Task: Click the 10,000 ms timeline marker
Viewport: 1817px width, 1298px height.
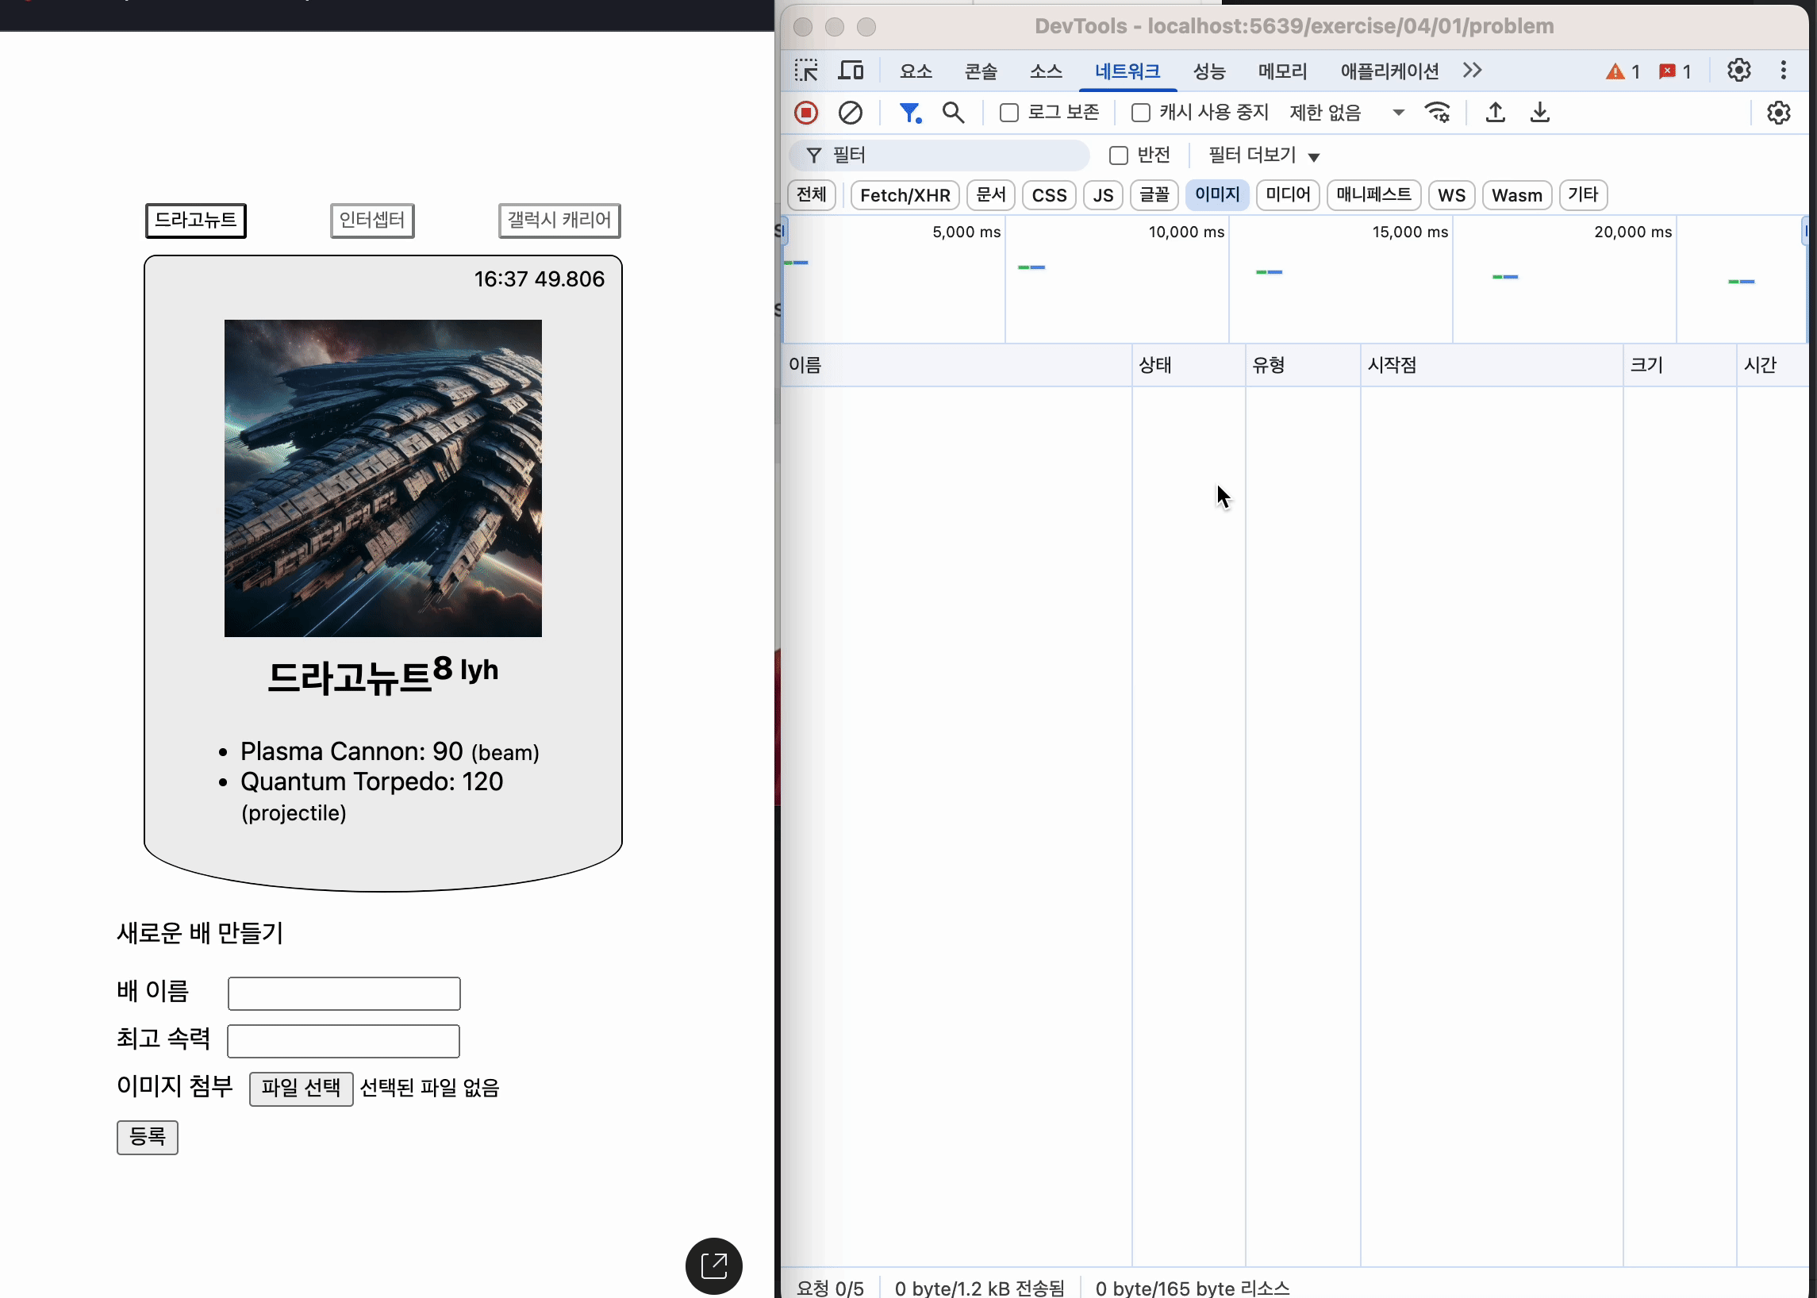Action: 1186,232
